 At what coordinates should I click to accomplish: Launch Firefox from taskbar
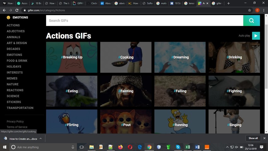[120, 147]
